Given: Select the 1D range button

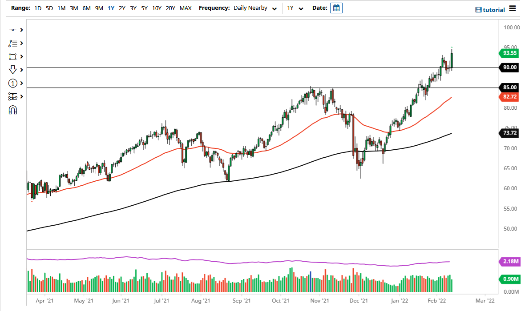Looking at the screenshot, I should tap(38, 8).
